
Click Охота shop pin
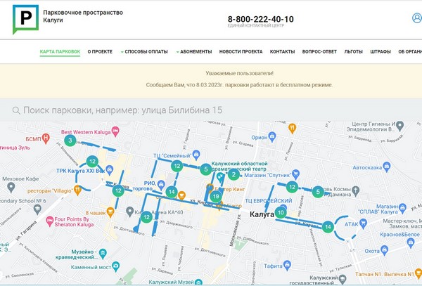coord(384,250)
